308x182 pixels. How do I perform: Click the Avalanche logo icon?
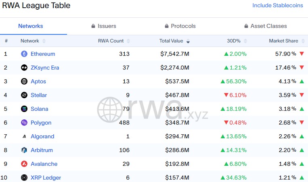tap(24, 164)
